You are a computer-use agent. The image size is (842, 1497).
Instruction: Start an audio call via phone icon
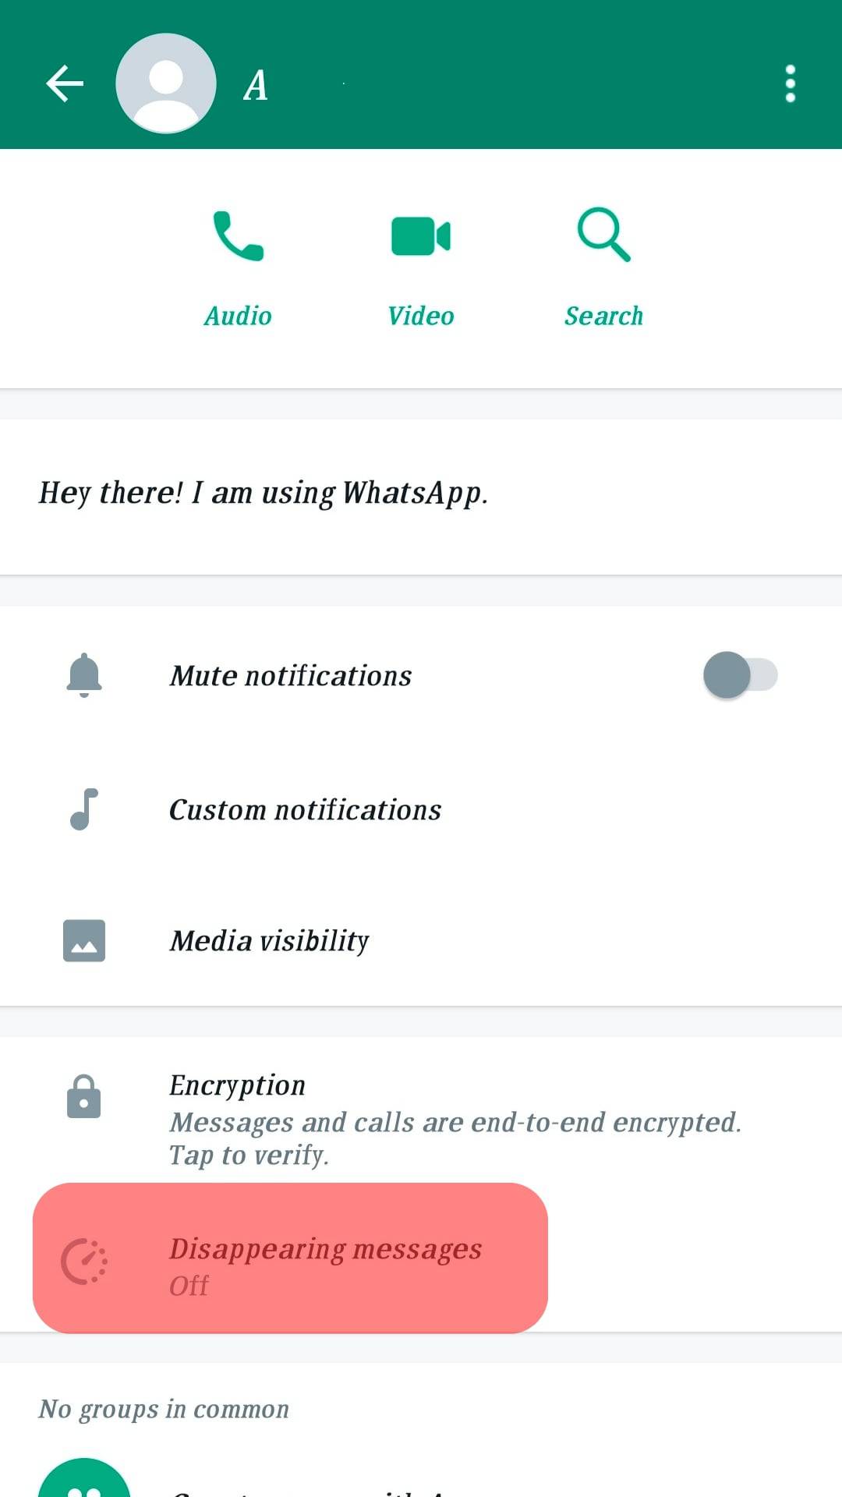click(239, 235)
